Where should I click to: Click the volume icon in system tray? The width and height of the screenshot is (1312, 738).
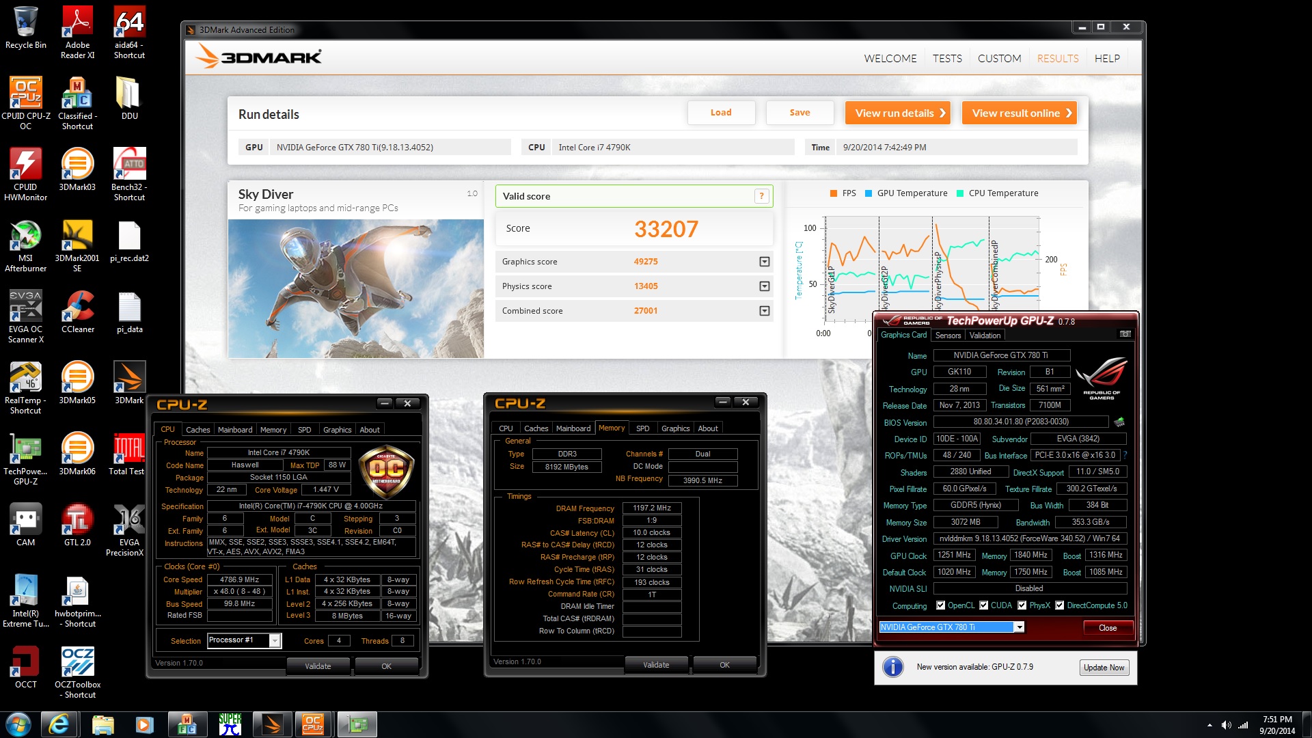(1227, 725)
